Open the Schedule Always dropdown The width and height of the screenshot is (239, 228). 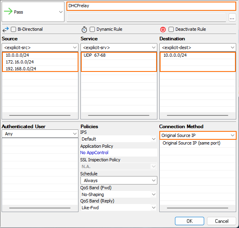pyautogui.click(x=119, y=180)
